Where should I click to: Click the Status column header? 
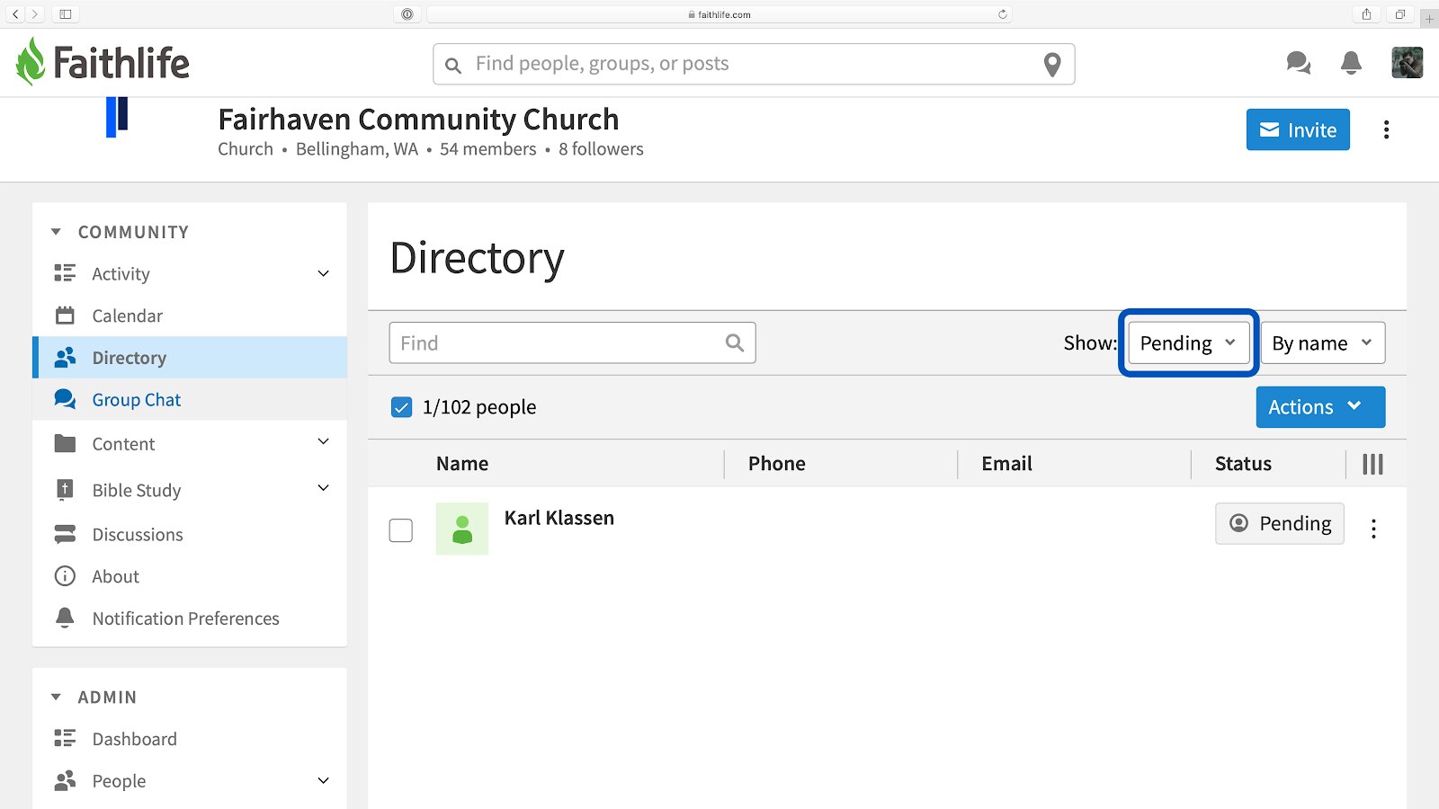(1243, 464)
